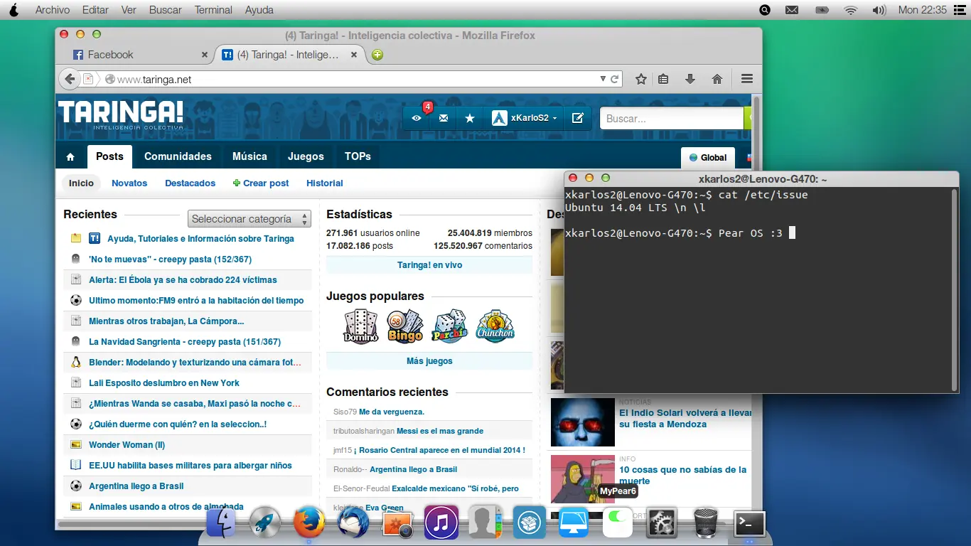Open the photo viewer dock icon

(397, 524)
